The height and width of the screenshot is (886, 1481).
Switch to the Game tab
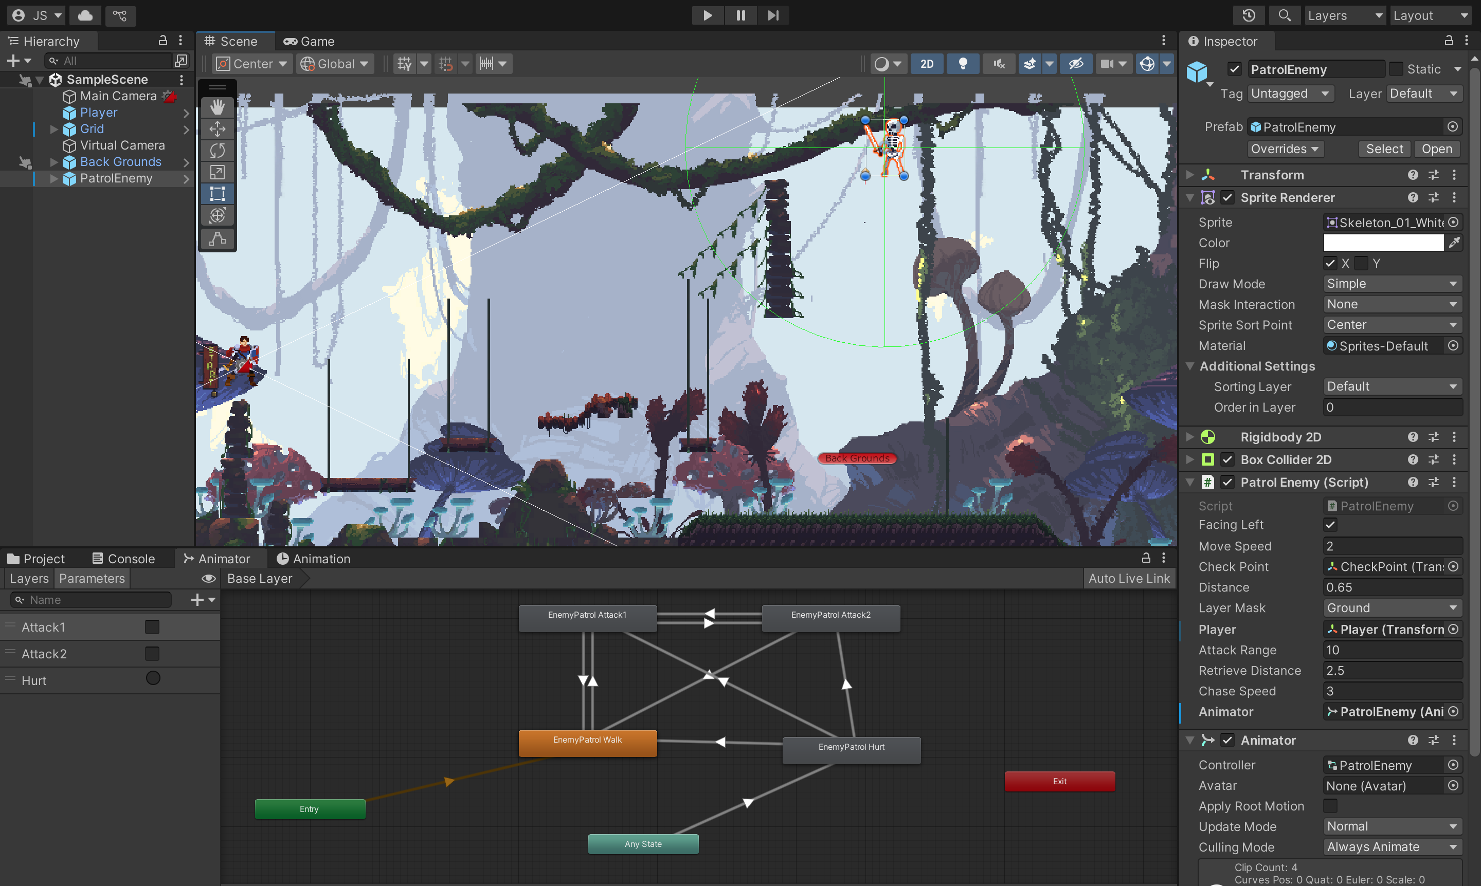[x=309, y=41]
